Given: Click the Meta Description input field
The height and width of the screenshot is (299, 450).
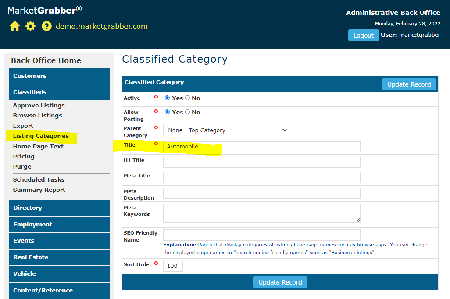Looking at the screenshot, I should 262,193.
